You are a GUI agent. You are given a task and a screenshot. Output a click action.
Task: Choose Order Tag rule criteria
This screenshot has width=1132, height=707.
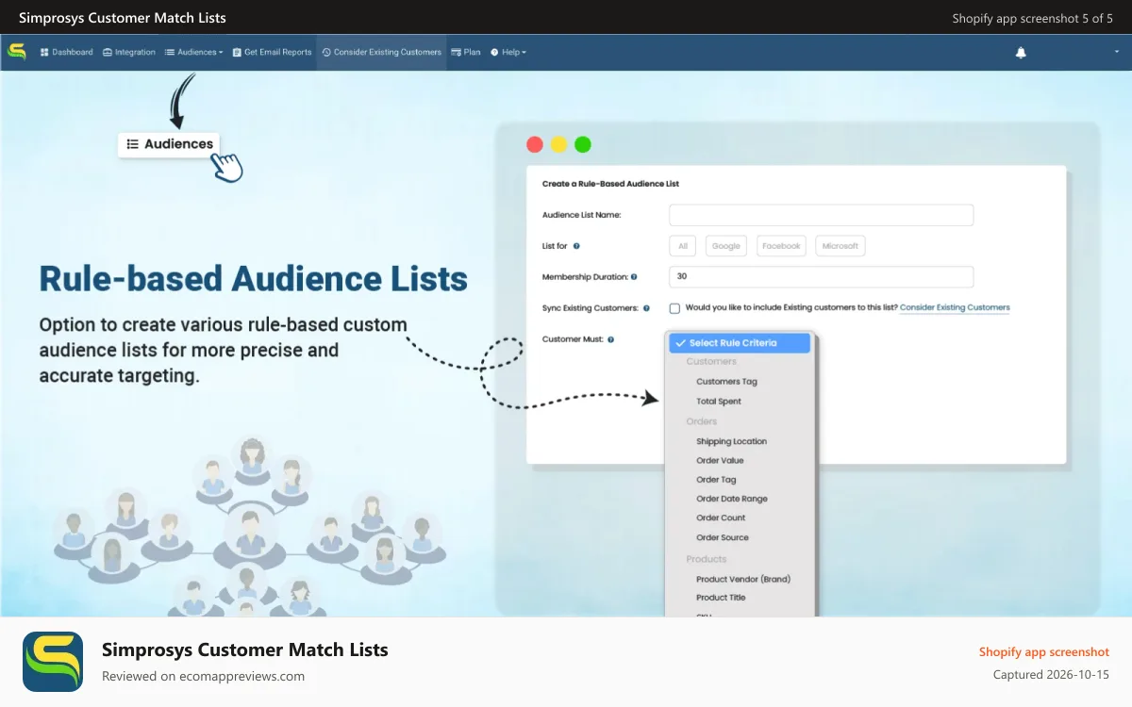coord(716,480)
